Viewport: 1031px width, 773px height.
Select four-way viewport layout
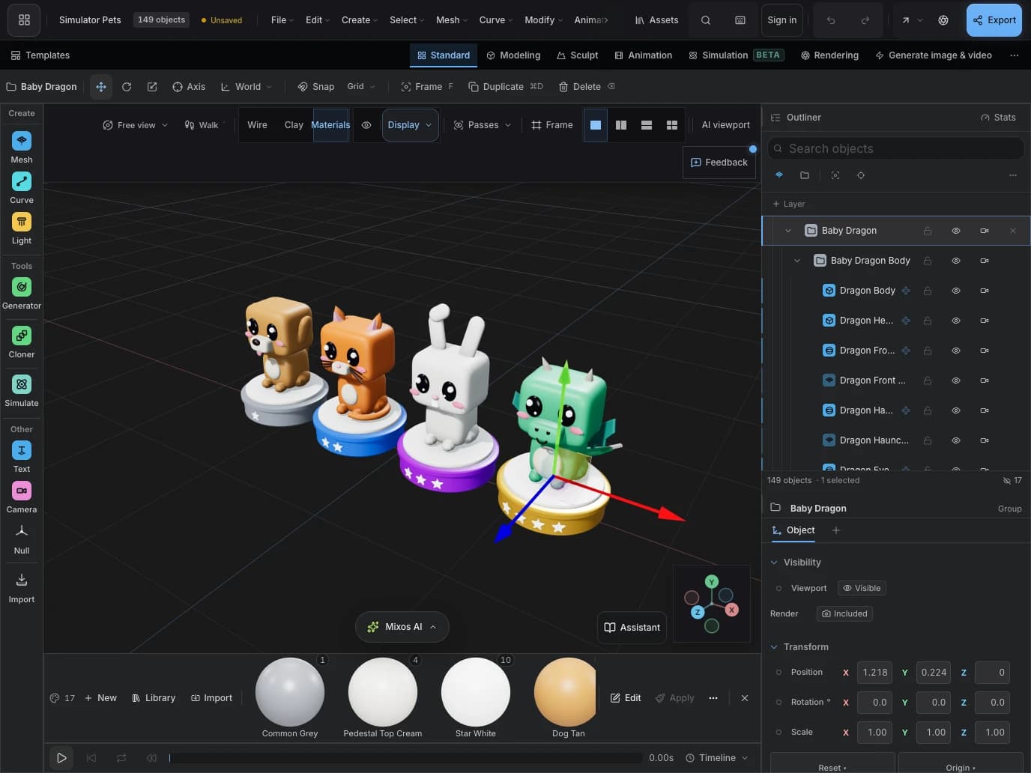pos(672,125)
